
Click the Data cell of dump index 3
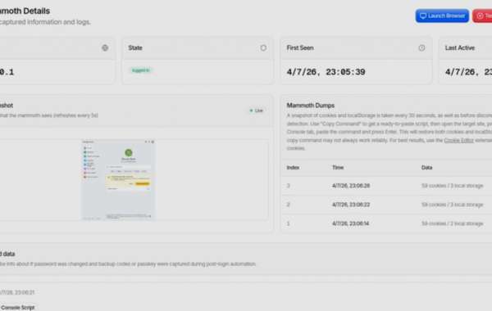tap(452, 186)
